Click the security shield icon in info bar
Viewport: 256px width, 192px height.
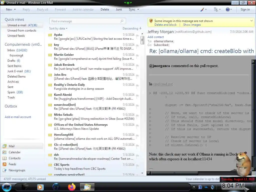point(151,21)
